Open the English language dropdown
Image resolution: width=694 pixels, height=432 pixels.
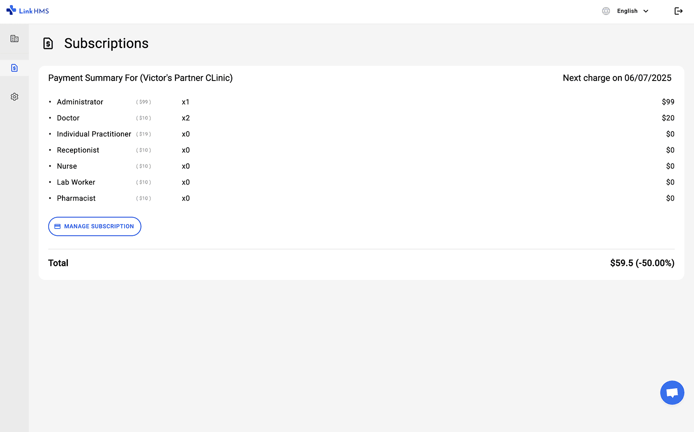coord(627,11)
